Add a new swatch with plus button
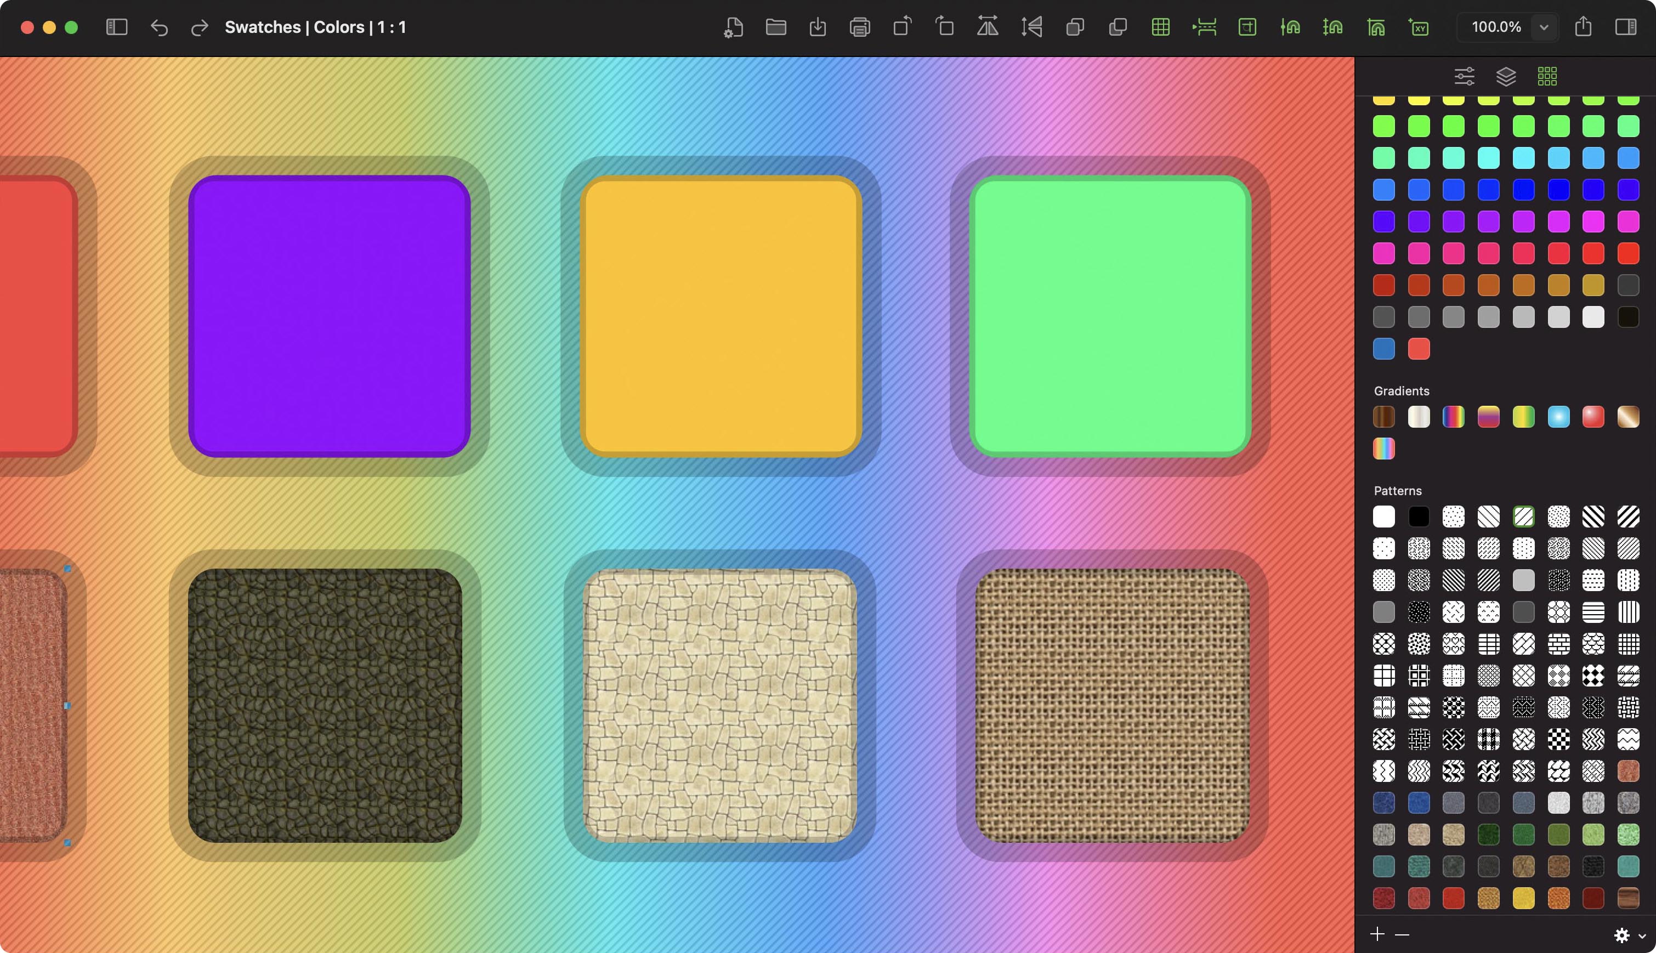The width and height of the screenshot is (1656, 953). [x=1377, y=934]
